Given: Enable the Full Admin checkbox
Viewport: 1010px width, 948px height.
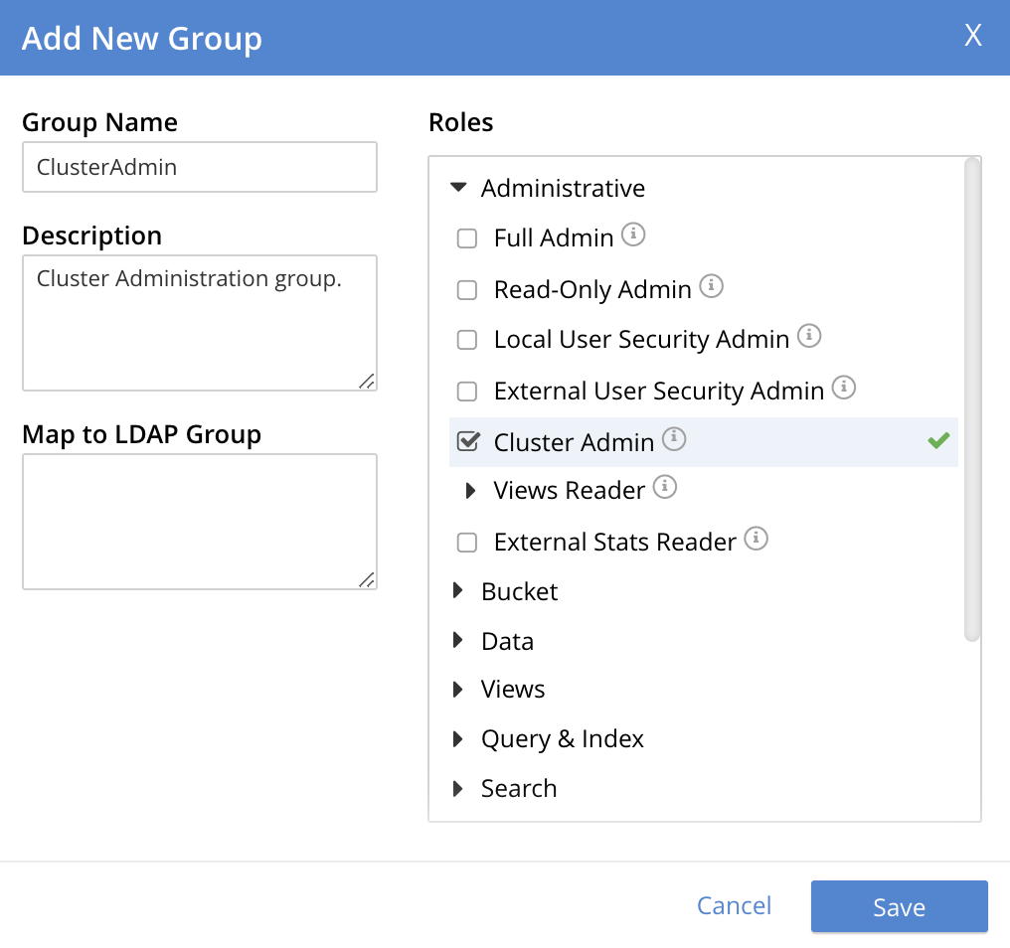Looking at the screenshot, I should [466, 238].
